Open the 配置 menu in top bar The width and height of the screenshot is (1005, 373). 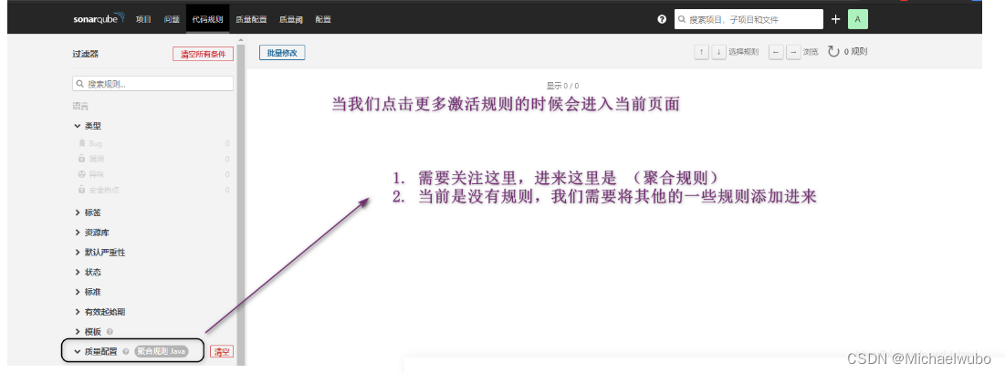[323, 19]
